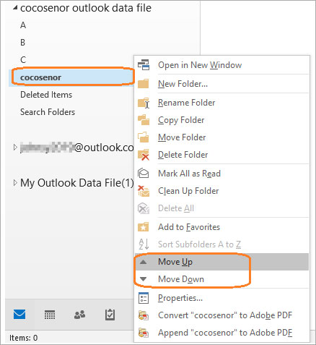This screenshot has height=345, width=316.
Task: Expand My Outlook Data File(1)
Action: [x=15, y=183]
